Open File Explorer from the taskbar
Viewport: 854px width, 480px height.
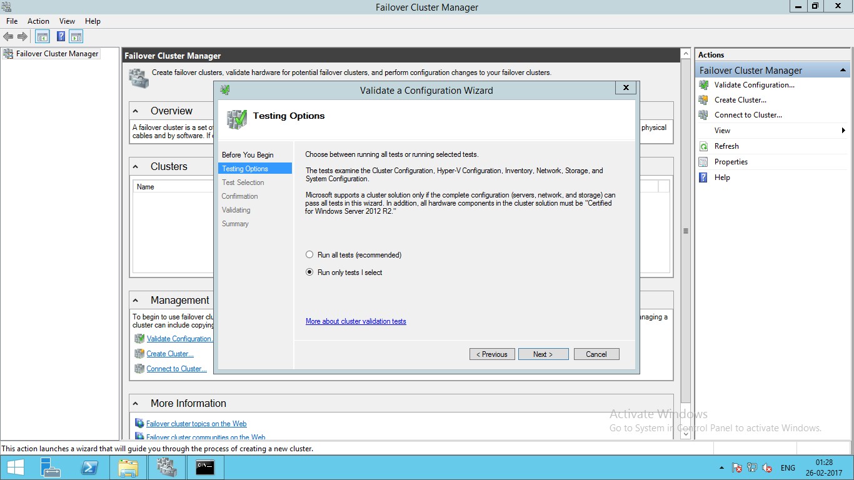(128, 467)
